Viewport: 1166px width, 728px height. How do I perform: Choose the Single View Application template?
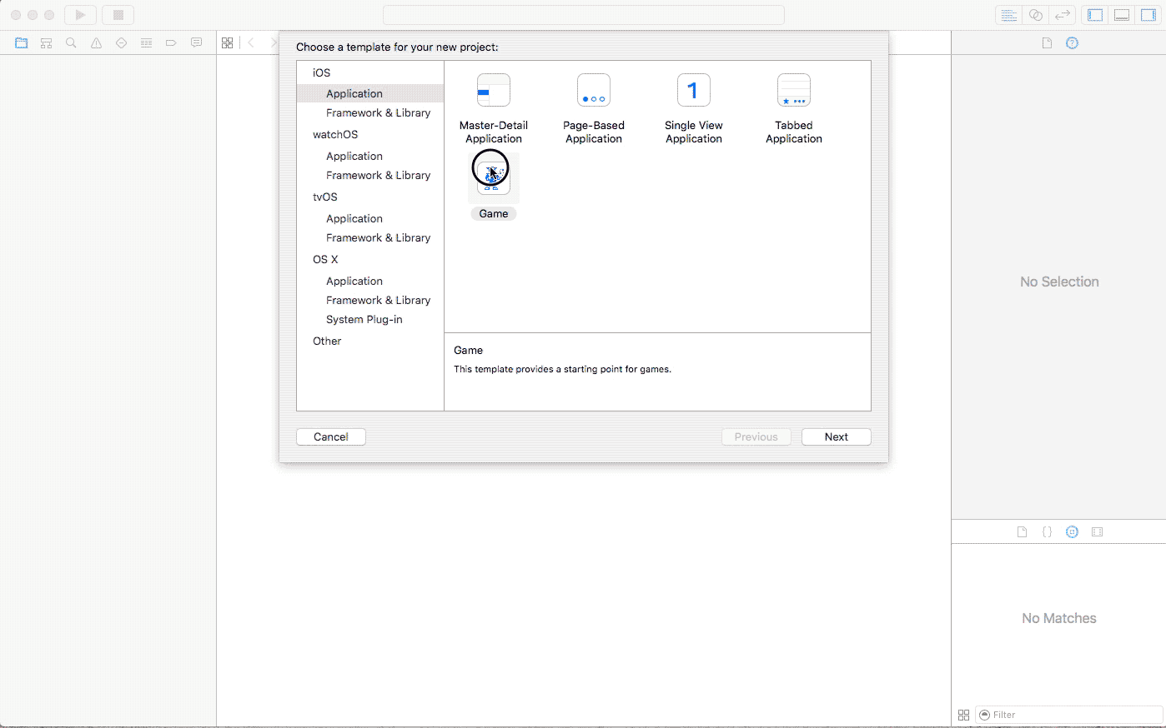pos(694,109)
